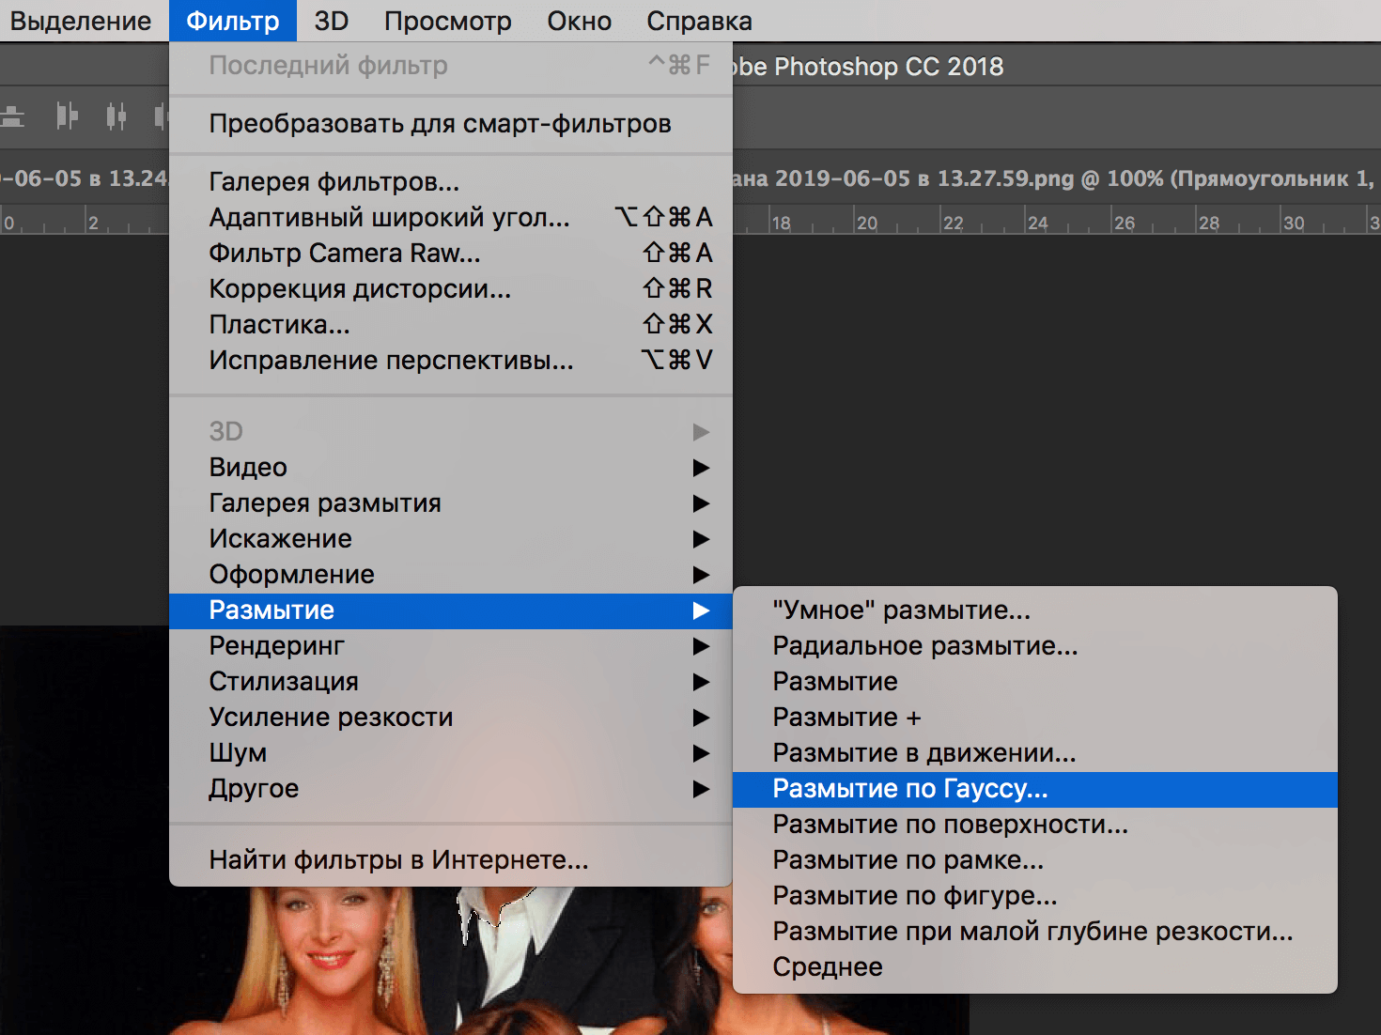Select Радиальное размытие filter
This screenshot has height=1035, width=1381.
[924, 645]
